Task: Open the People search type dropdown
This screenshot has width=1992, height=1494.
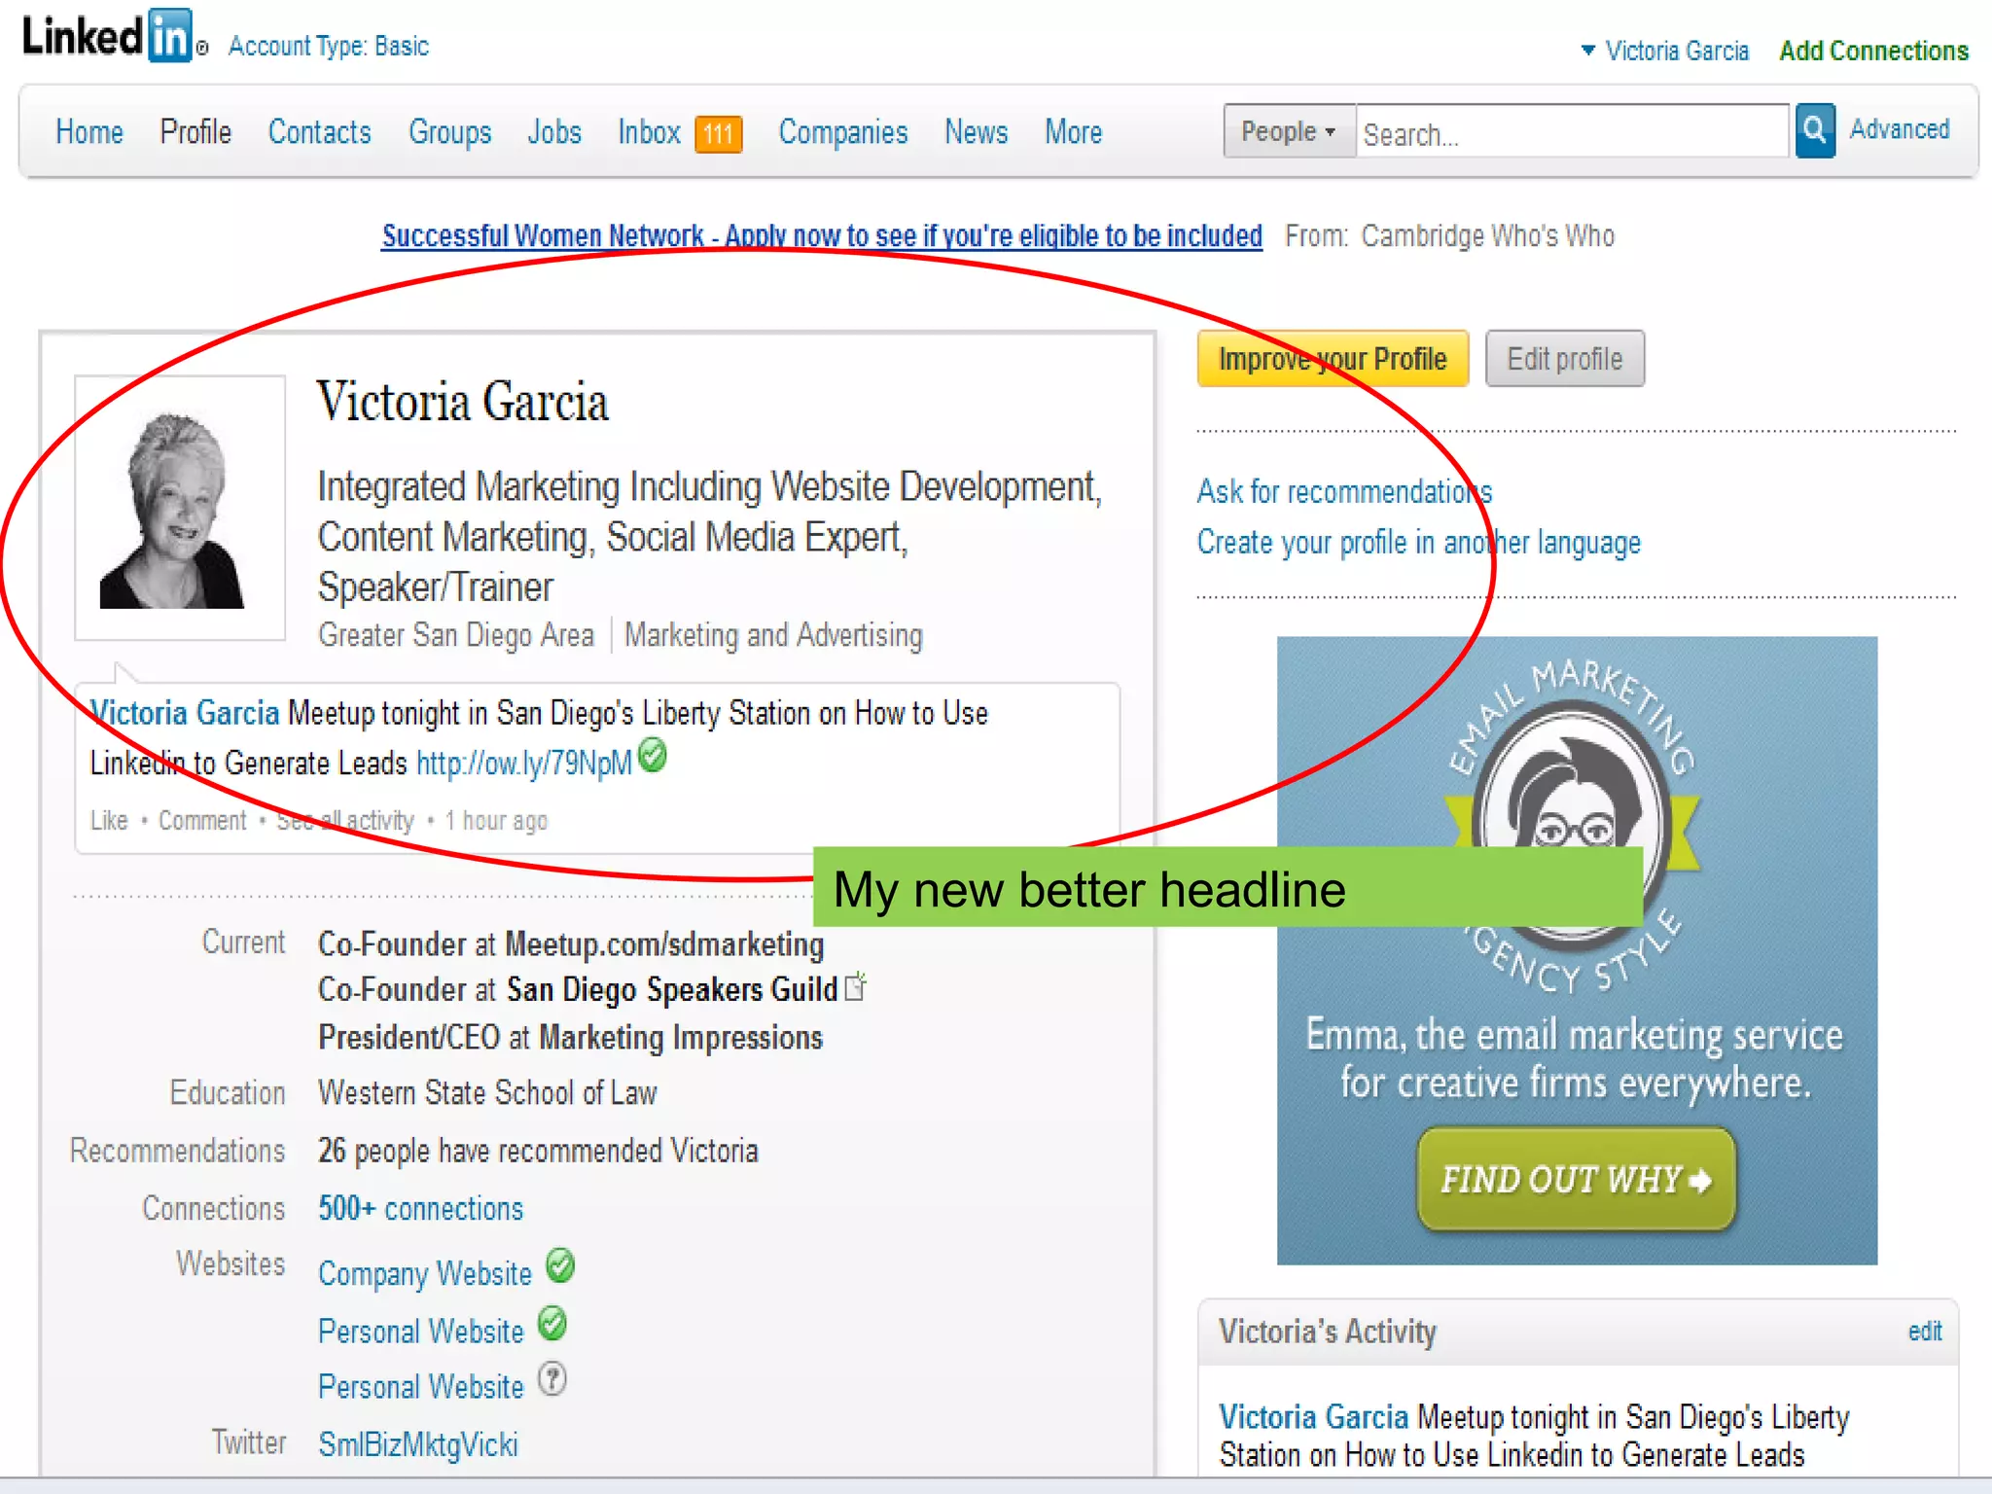Action: [1288, 131]
